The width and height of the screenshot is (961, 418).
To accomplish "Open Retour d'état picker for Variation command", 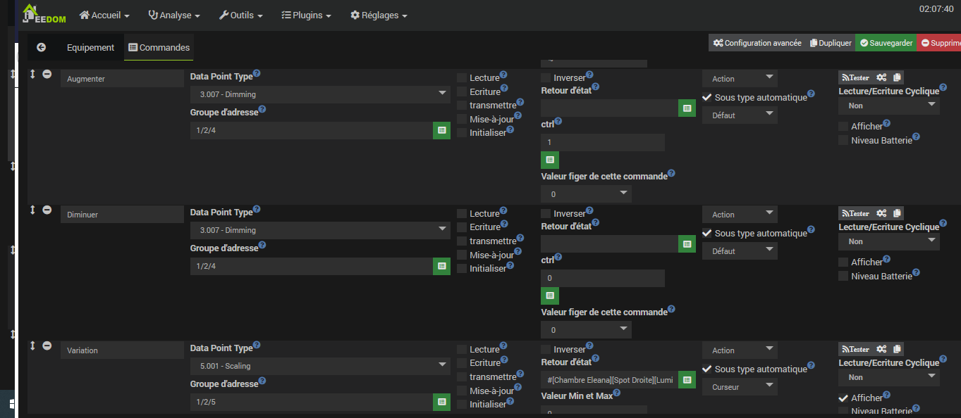I will tap(687, 380).
